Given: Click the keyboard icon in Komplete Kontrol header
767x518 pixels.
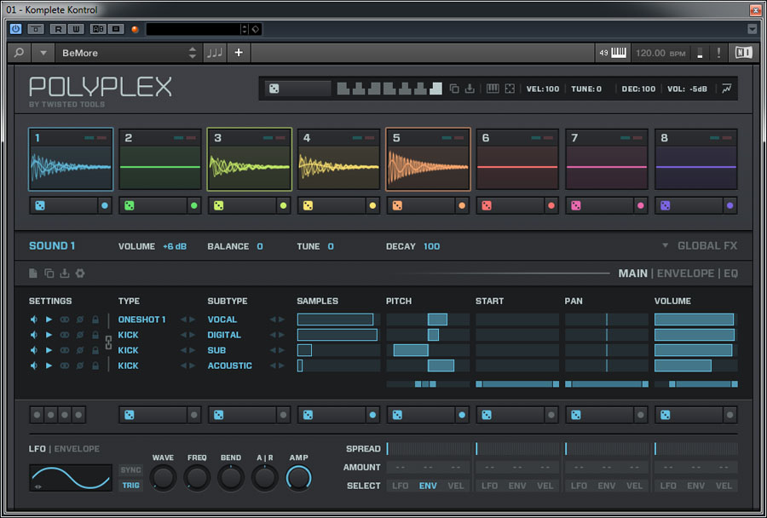Looking at the screenshot, I should 618,53.
